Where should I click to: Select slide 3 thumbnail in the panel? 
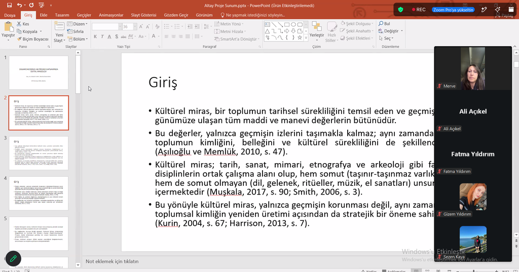click(39, 153)
